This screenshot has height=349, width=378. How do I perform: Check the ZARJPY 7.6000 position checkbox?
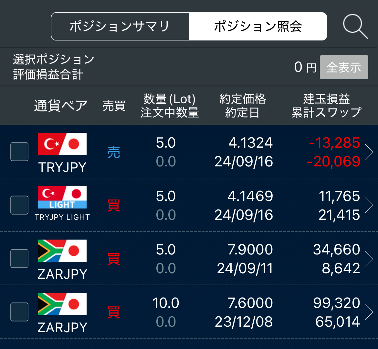(19, 312)
